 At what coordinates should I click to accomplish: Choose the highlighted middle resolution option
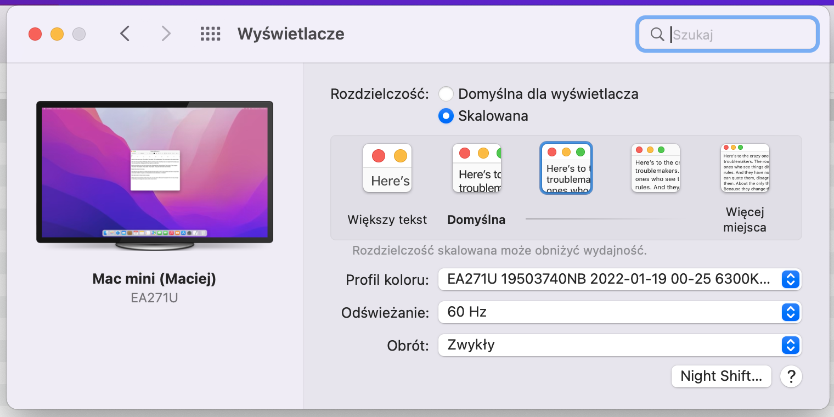click(566, 168)
